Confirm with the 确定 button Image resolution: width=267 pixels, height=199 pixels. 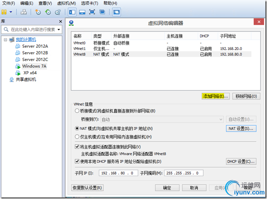tap(167, 188)
